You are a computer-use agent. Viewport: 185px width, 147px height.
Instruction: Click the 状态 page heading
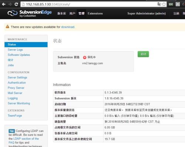click(x=57, y=41)
